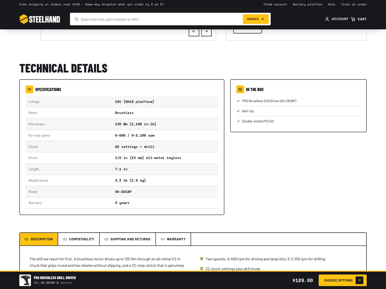
Task: Click the search magnifier icon
Action: [77, 19]
